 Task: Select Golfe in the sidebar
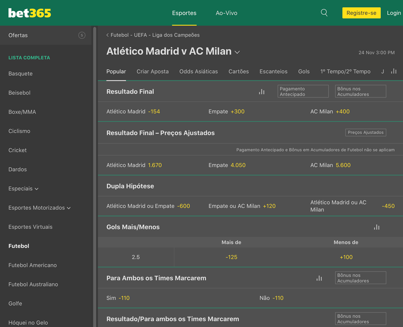click(15, 303)
